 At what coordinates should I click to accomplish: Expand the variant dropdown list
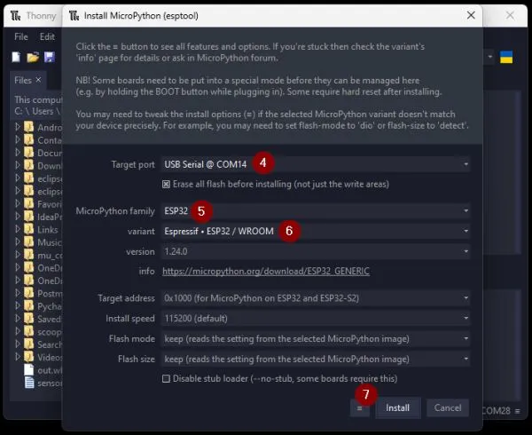tap(316, 231)
